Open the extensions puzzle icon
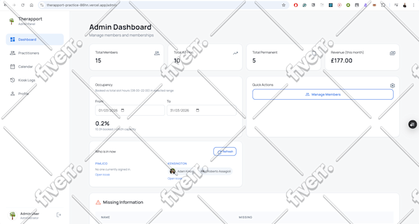419x224 pixels. (383, 5)
